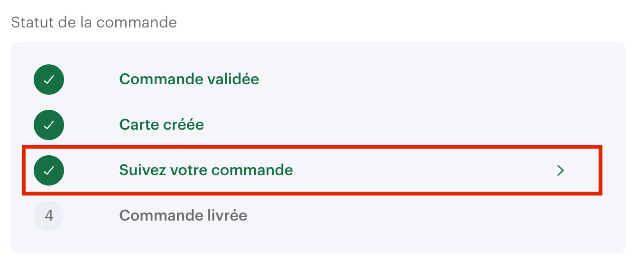This screenshot has height=266, width=638.
Task: Click the "Statut de la commande" heading
Action: click(94, 22)
